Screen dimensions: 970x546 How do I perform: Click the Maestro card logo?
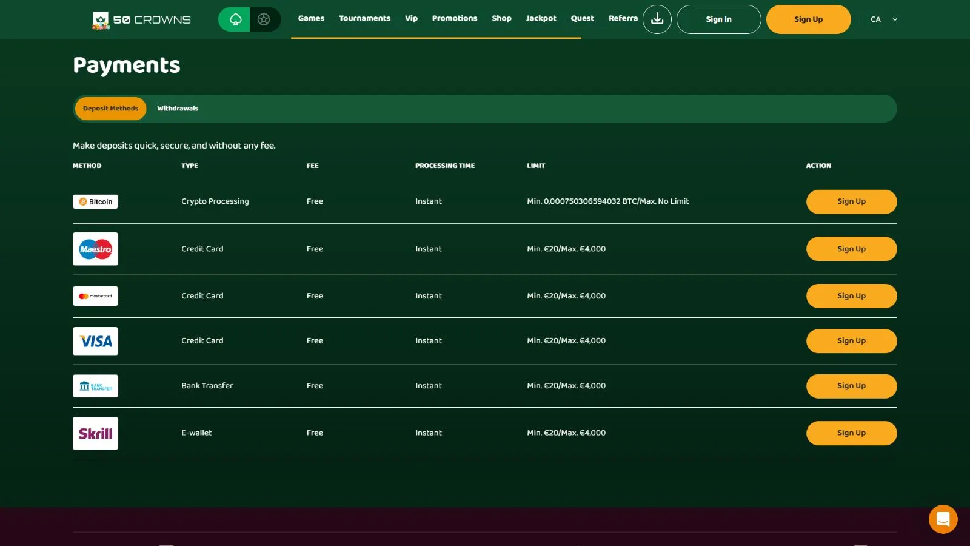pos(95,249)
